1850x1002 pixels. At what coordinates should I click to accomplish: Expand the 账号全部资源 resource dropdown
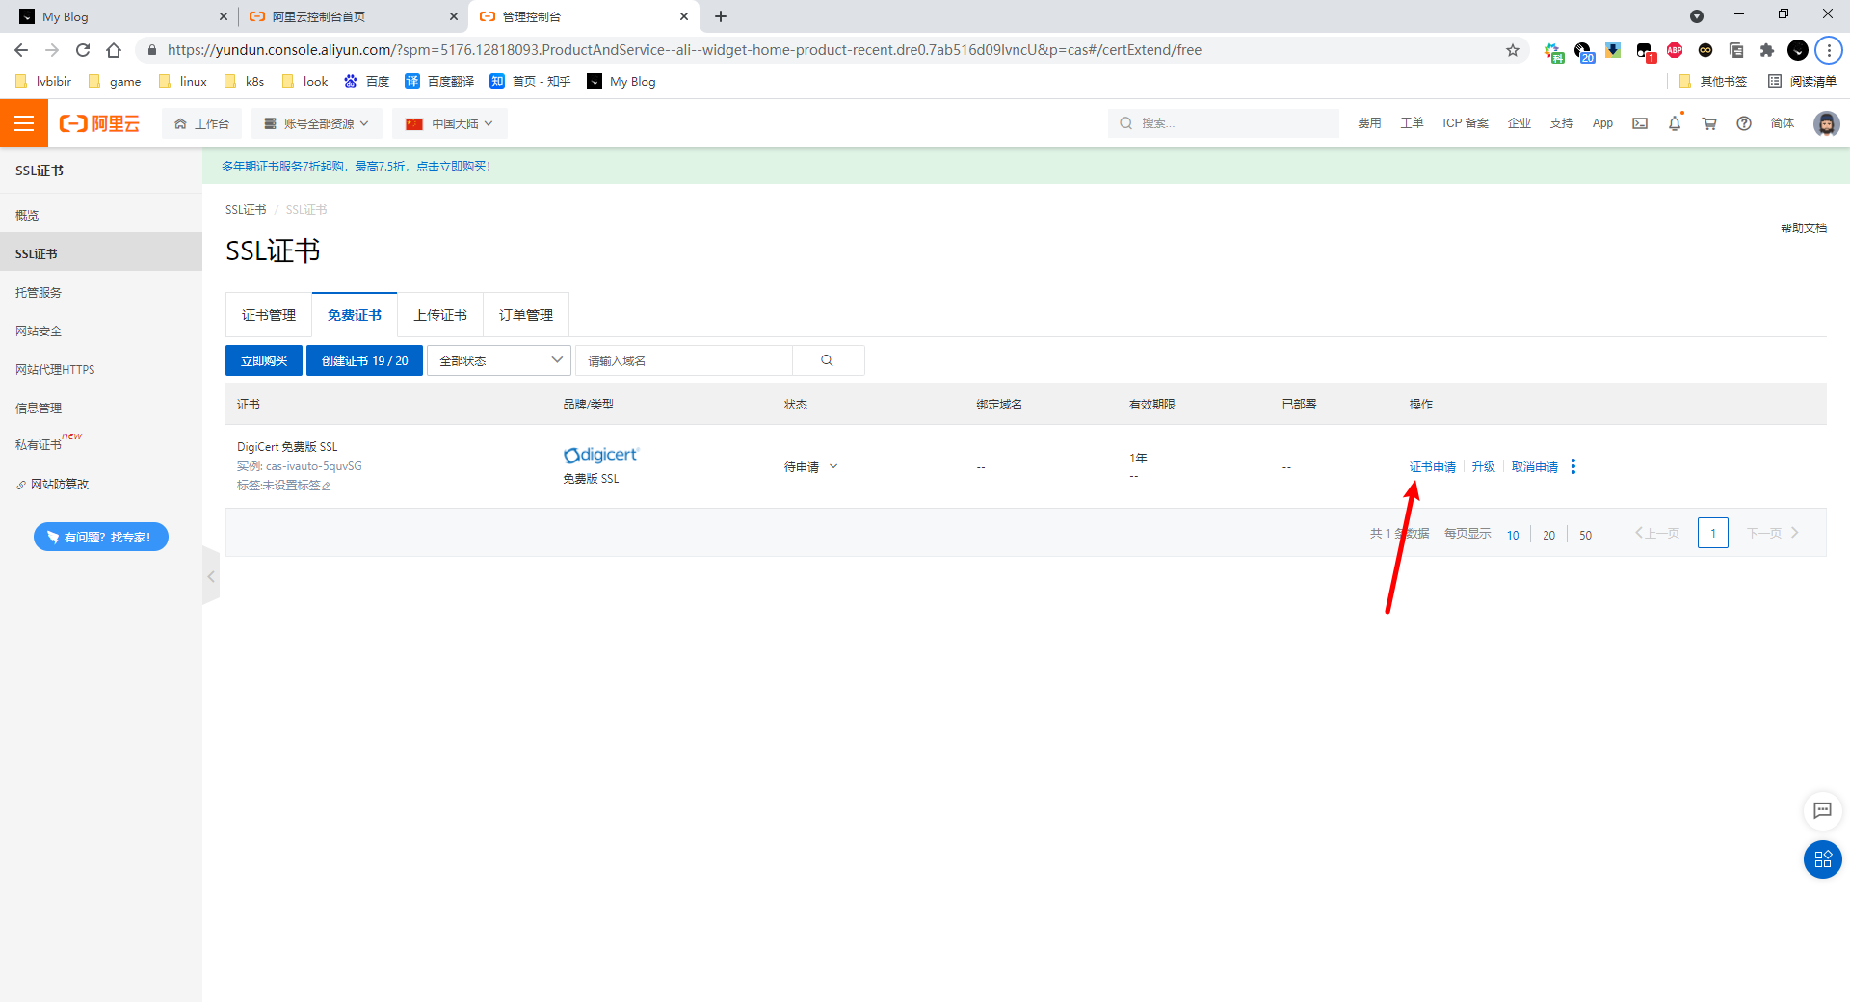click(x=317, y=123)
